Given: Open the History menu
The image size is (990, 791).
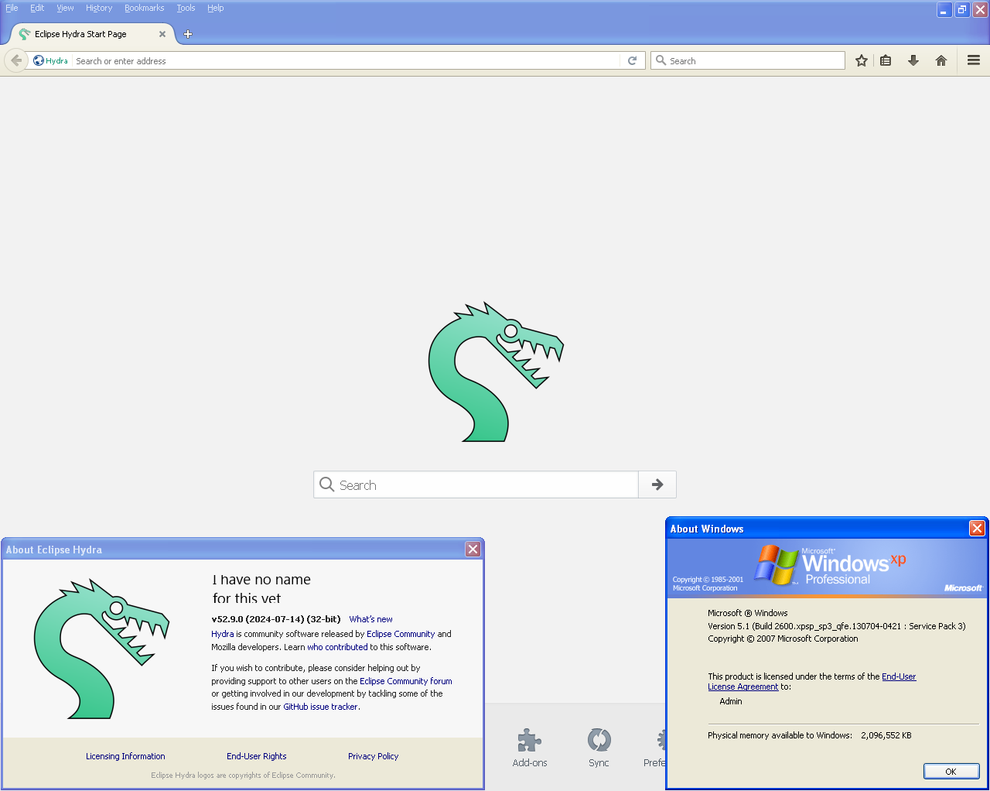Looking at the screenshot, I should click(99, 8).
